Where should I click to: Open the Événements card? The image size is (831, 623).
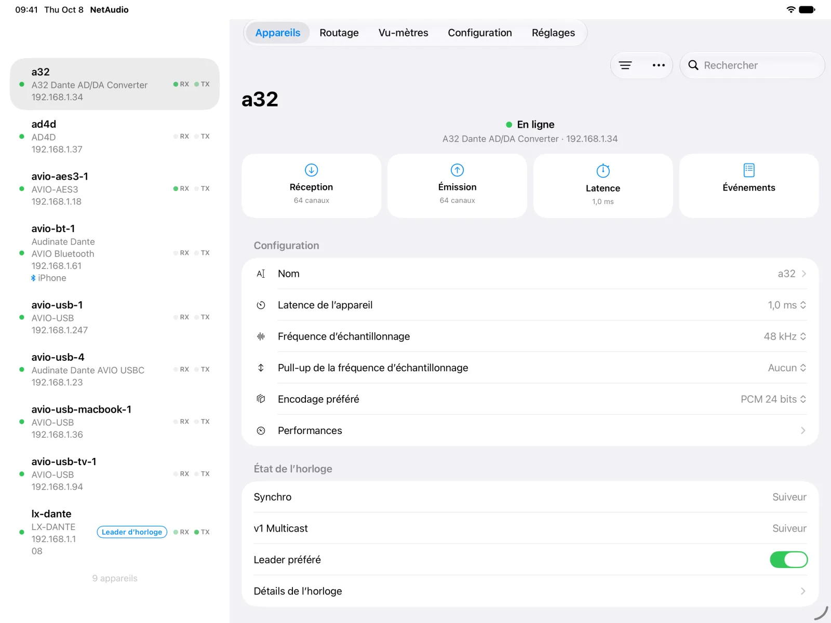click(749, 186)
